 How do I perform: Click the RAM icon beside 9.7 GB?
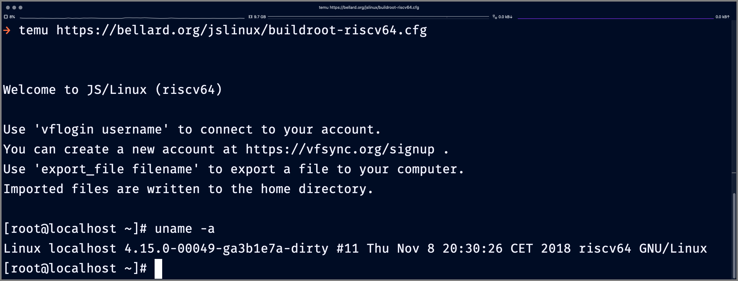(x=250, y=17)
